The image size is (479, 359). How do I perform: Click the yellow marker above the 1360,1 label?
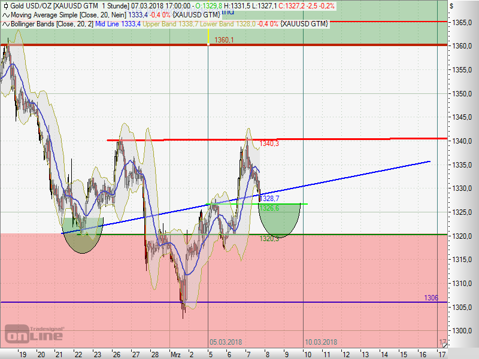(208, 37)
